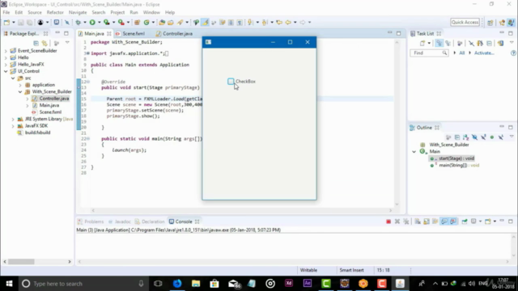Collapse Main class in Outline
Viewport: 518px width, 291px height.
[x=414, y=151]
